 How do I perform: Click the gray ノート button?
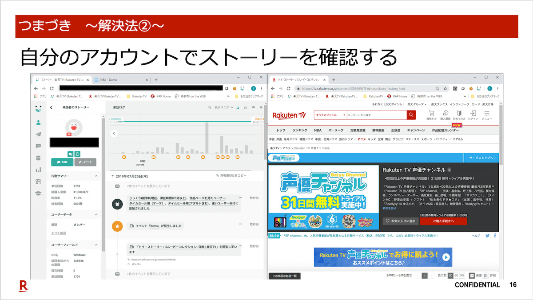click(x=85, y=162)
